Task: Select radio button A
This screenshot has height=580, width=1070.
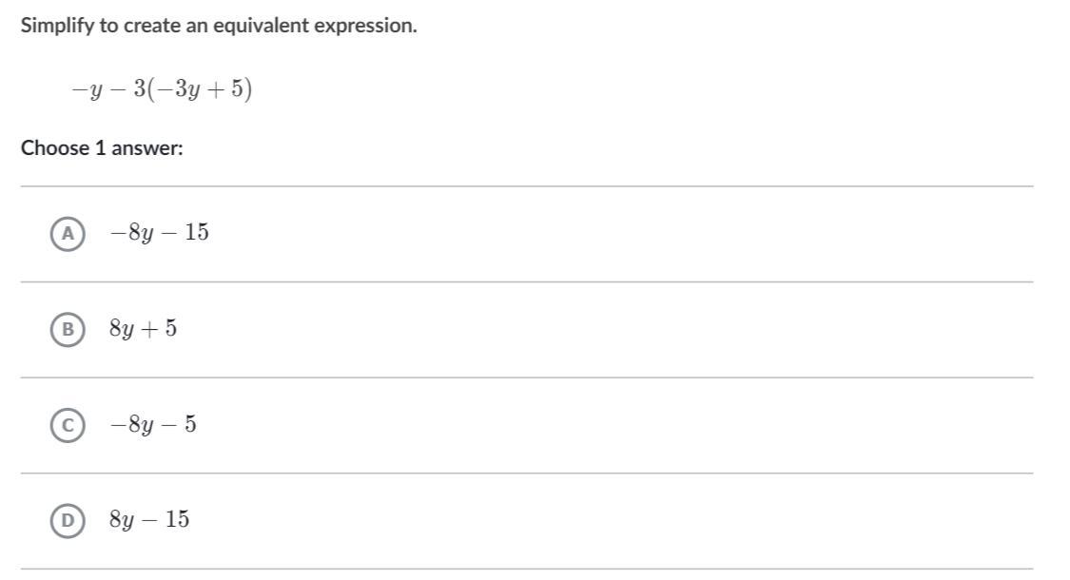Action: tap(67, 233)
